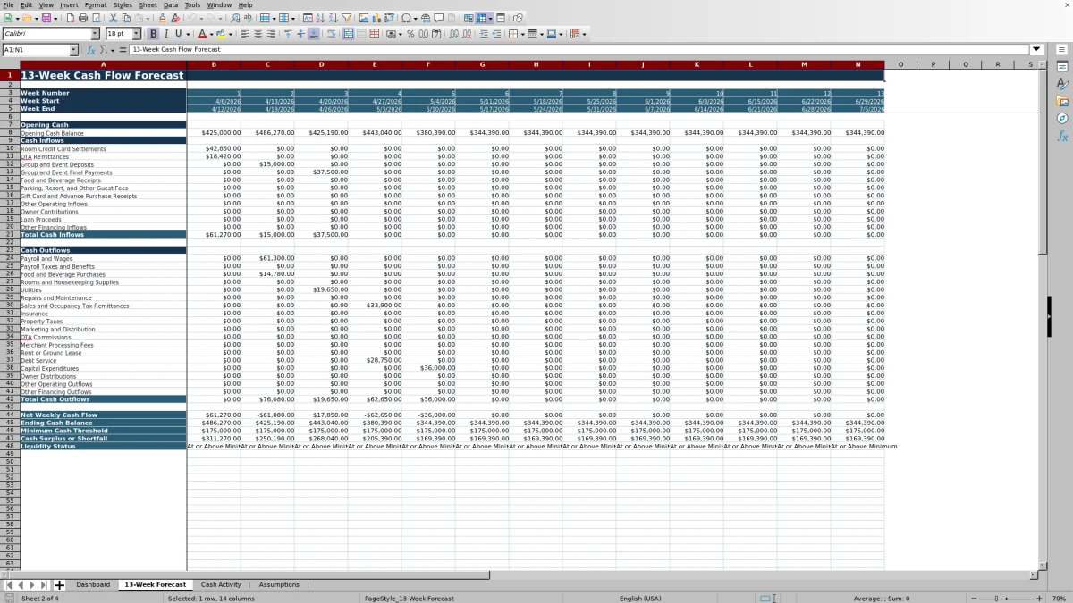Click the Cut scissors icon
The height and width of the screenshot is (603, 1073).
[114, 18]
